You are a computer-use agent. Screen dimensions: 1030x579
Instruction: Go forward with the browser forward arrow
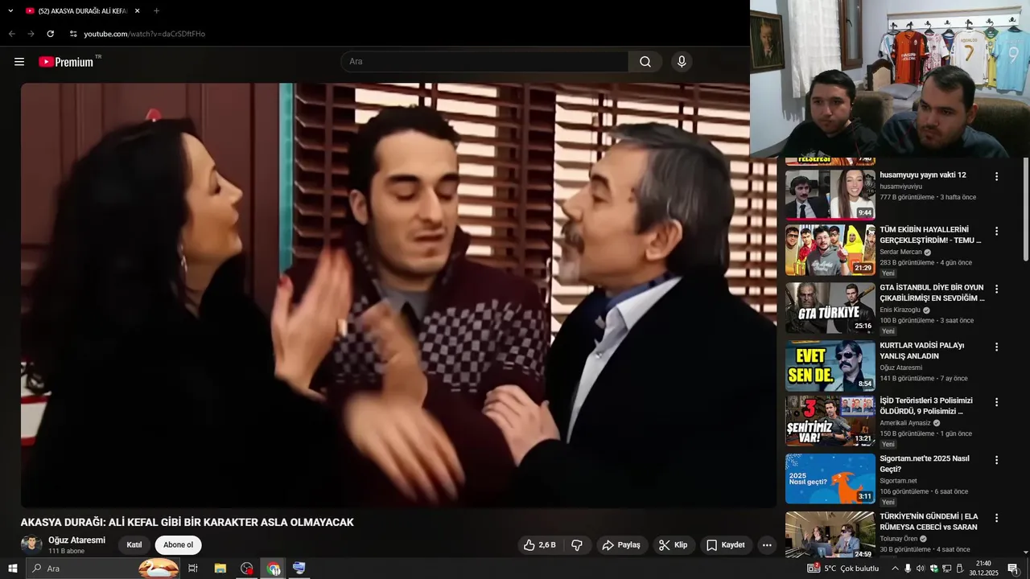tap(31, 34)
